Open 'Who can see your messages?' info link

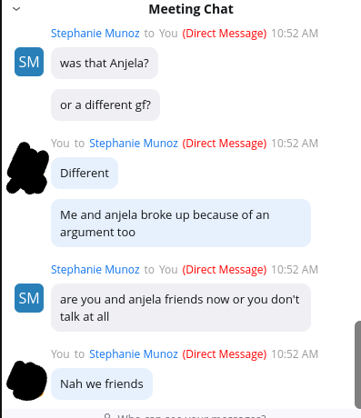[x=185, y=416]
